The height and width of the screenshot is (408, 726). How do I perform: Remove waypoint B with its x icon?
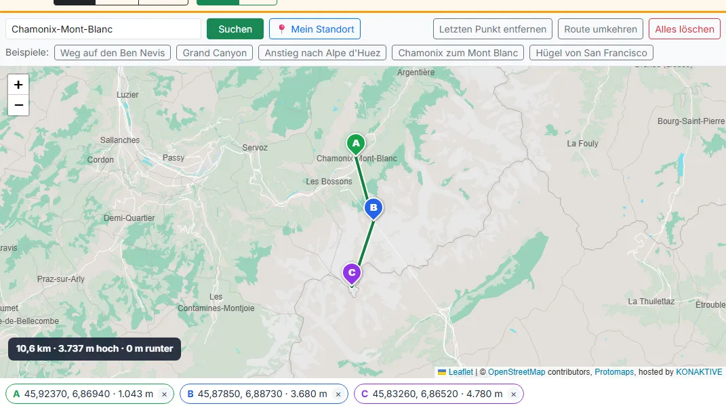pyautogui.click(x=338, y=394)
